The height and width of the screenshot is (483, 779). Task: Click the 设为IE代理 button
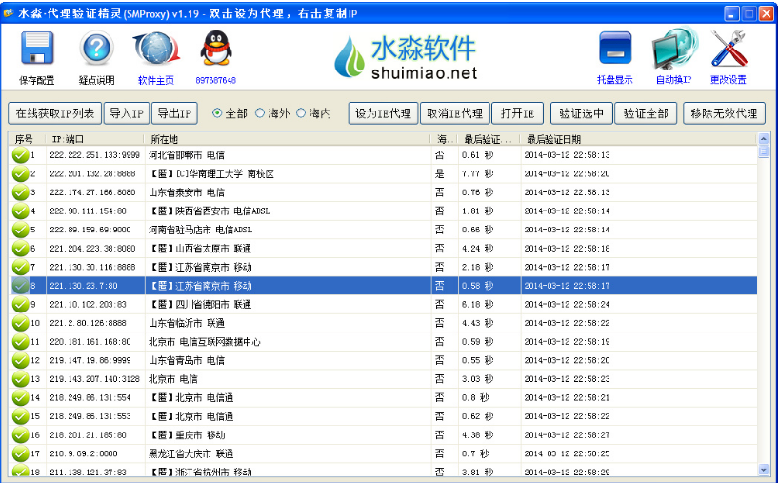(383, 113)
